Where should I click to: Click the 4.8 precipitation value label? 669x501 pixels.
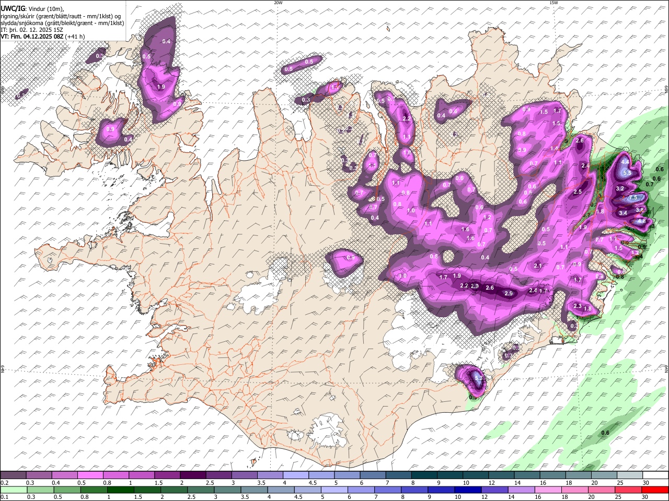click(642, 221)
